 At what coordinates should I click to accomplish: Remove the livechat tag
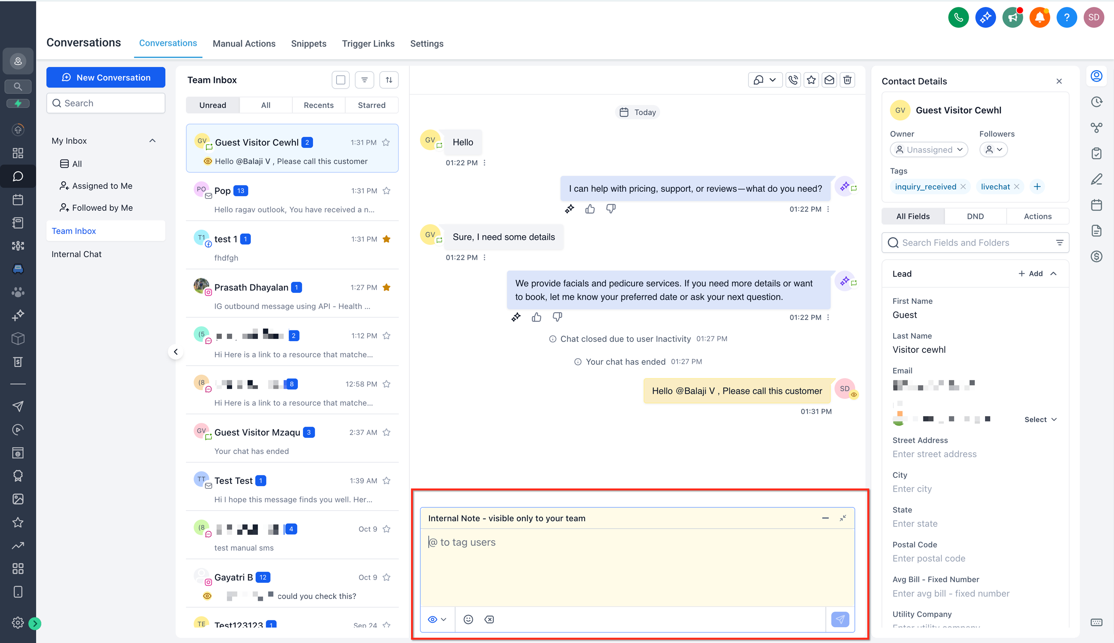(x=1016, y=187)
